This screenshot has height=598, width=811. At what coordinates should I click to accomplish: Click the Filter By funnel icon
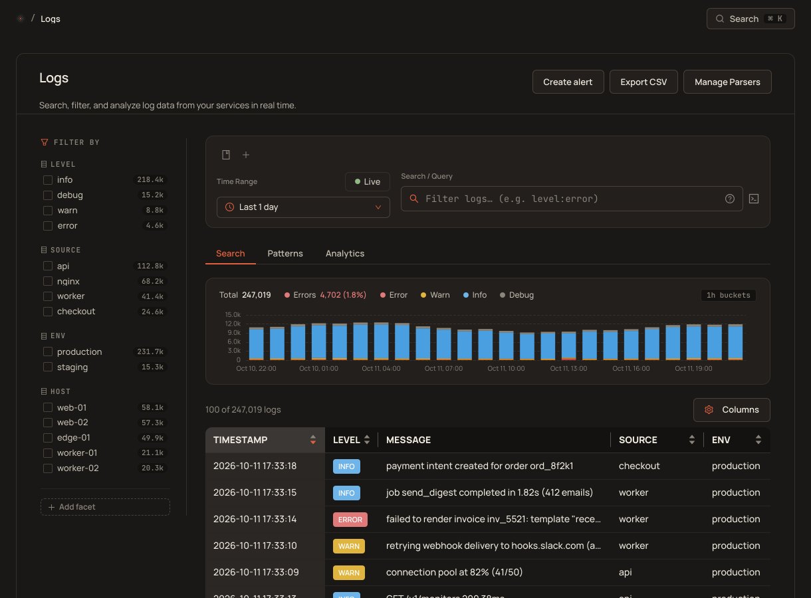click(x=45, y=142)
